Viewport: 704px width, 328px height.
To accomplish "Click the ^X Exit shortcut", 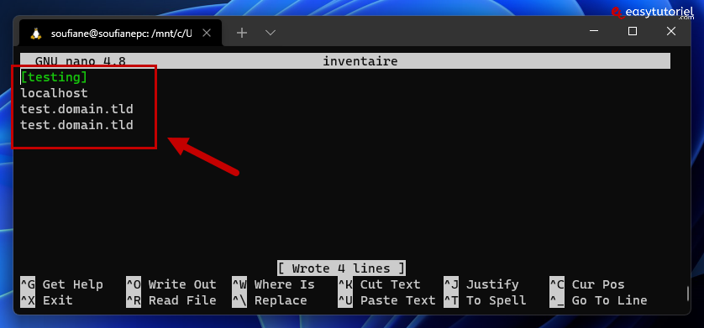I will point(47,300).
